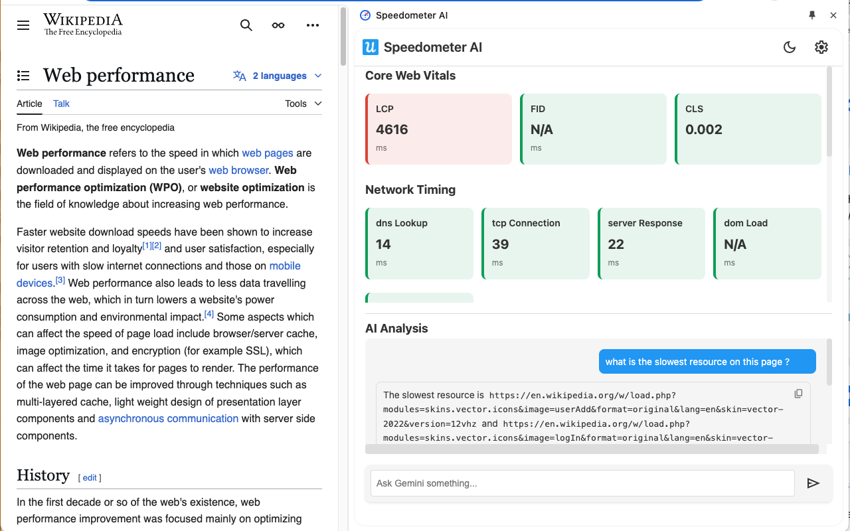Click the Network Timing heading
This screenshot has height=531, width=850.
(x=410, y=190)
